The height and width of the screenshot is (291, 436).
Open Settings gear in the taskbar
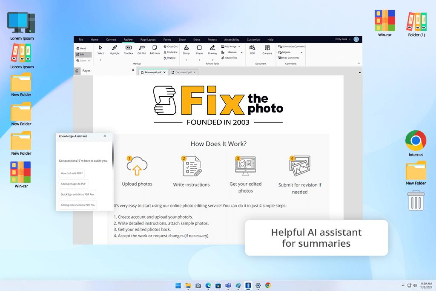click(258, 285)
